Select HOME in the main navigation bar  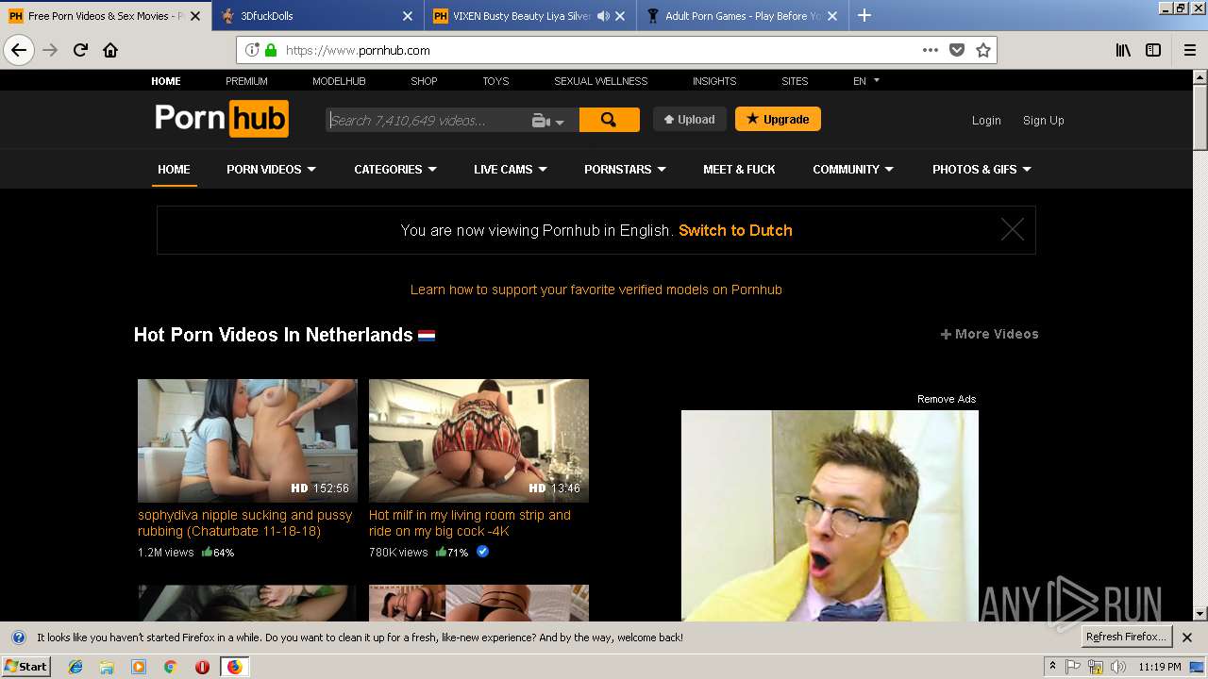tap(174, 170)
